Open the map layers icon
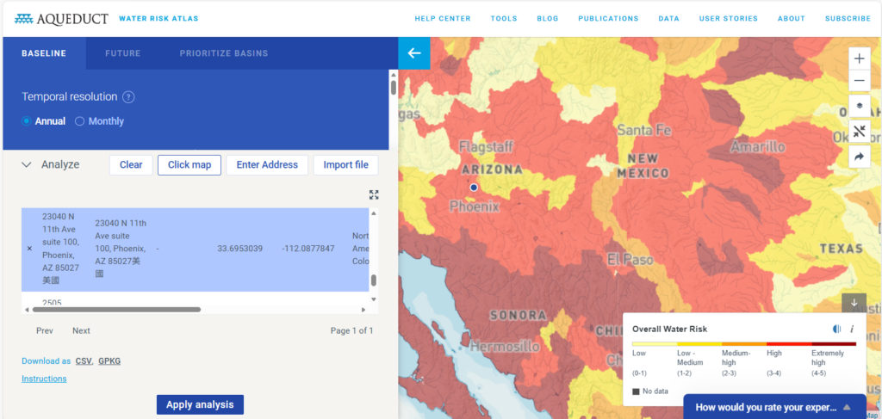This screenshot has height=419, width=882. pos(860,106)
